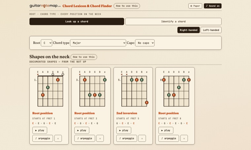251x150 pixels.
Task: Open How to use this in header
Action: coord(127,6)
